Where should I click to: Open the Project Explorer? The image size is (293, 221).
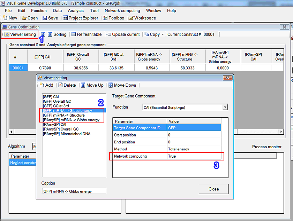pyautogui.click(x=81, y=18)
